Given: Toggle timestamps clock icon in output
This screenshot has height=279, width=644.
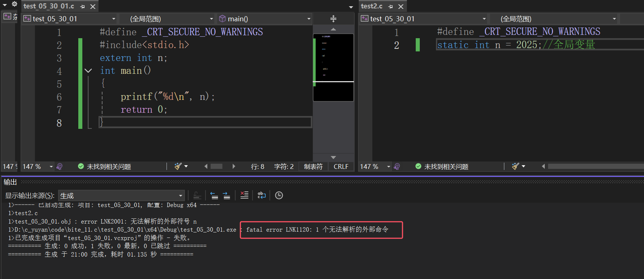Looking at the screenshot, I should point(279,195).
